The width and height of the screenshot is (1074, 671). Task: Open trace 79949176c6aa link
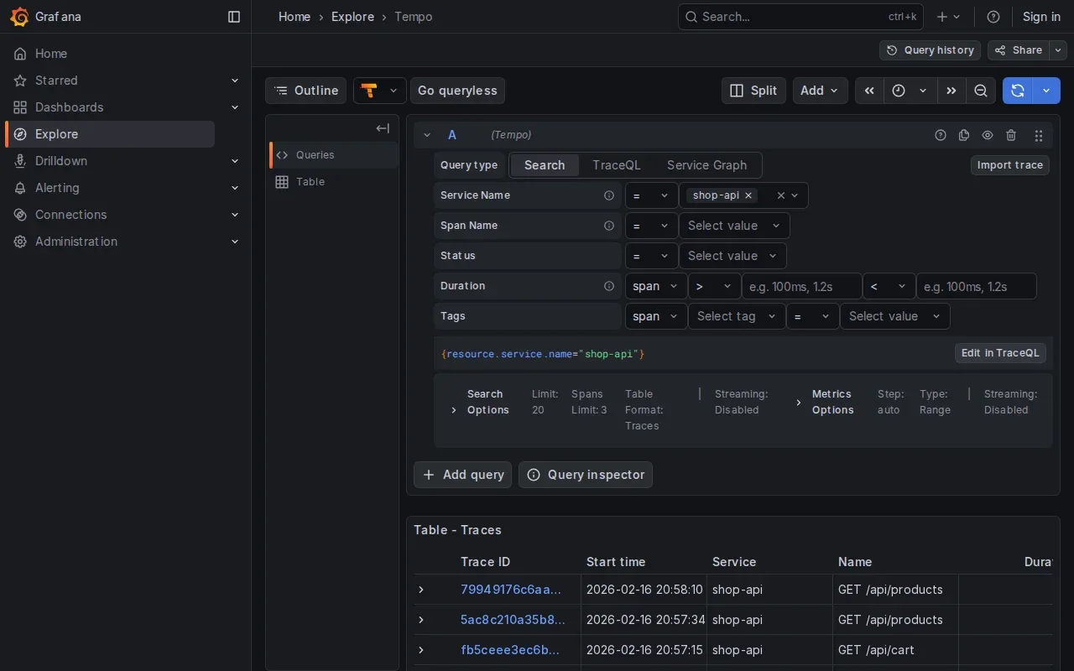[x=511, y=590]
